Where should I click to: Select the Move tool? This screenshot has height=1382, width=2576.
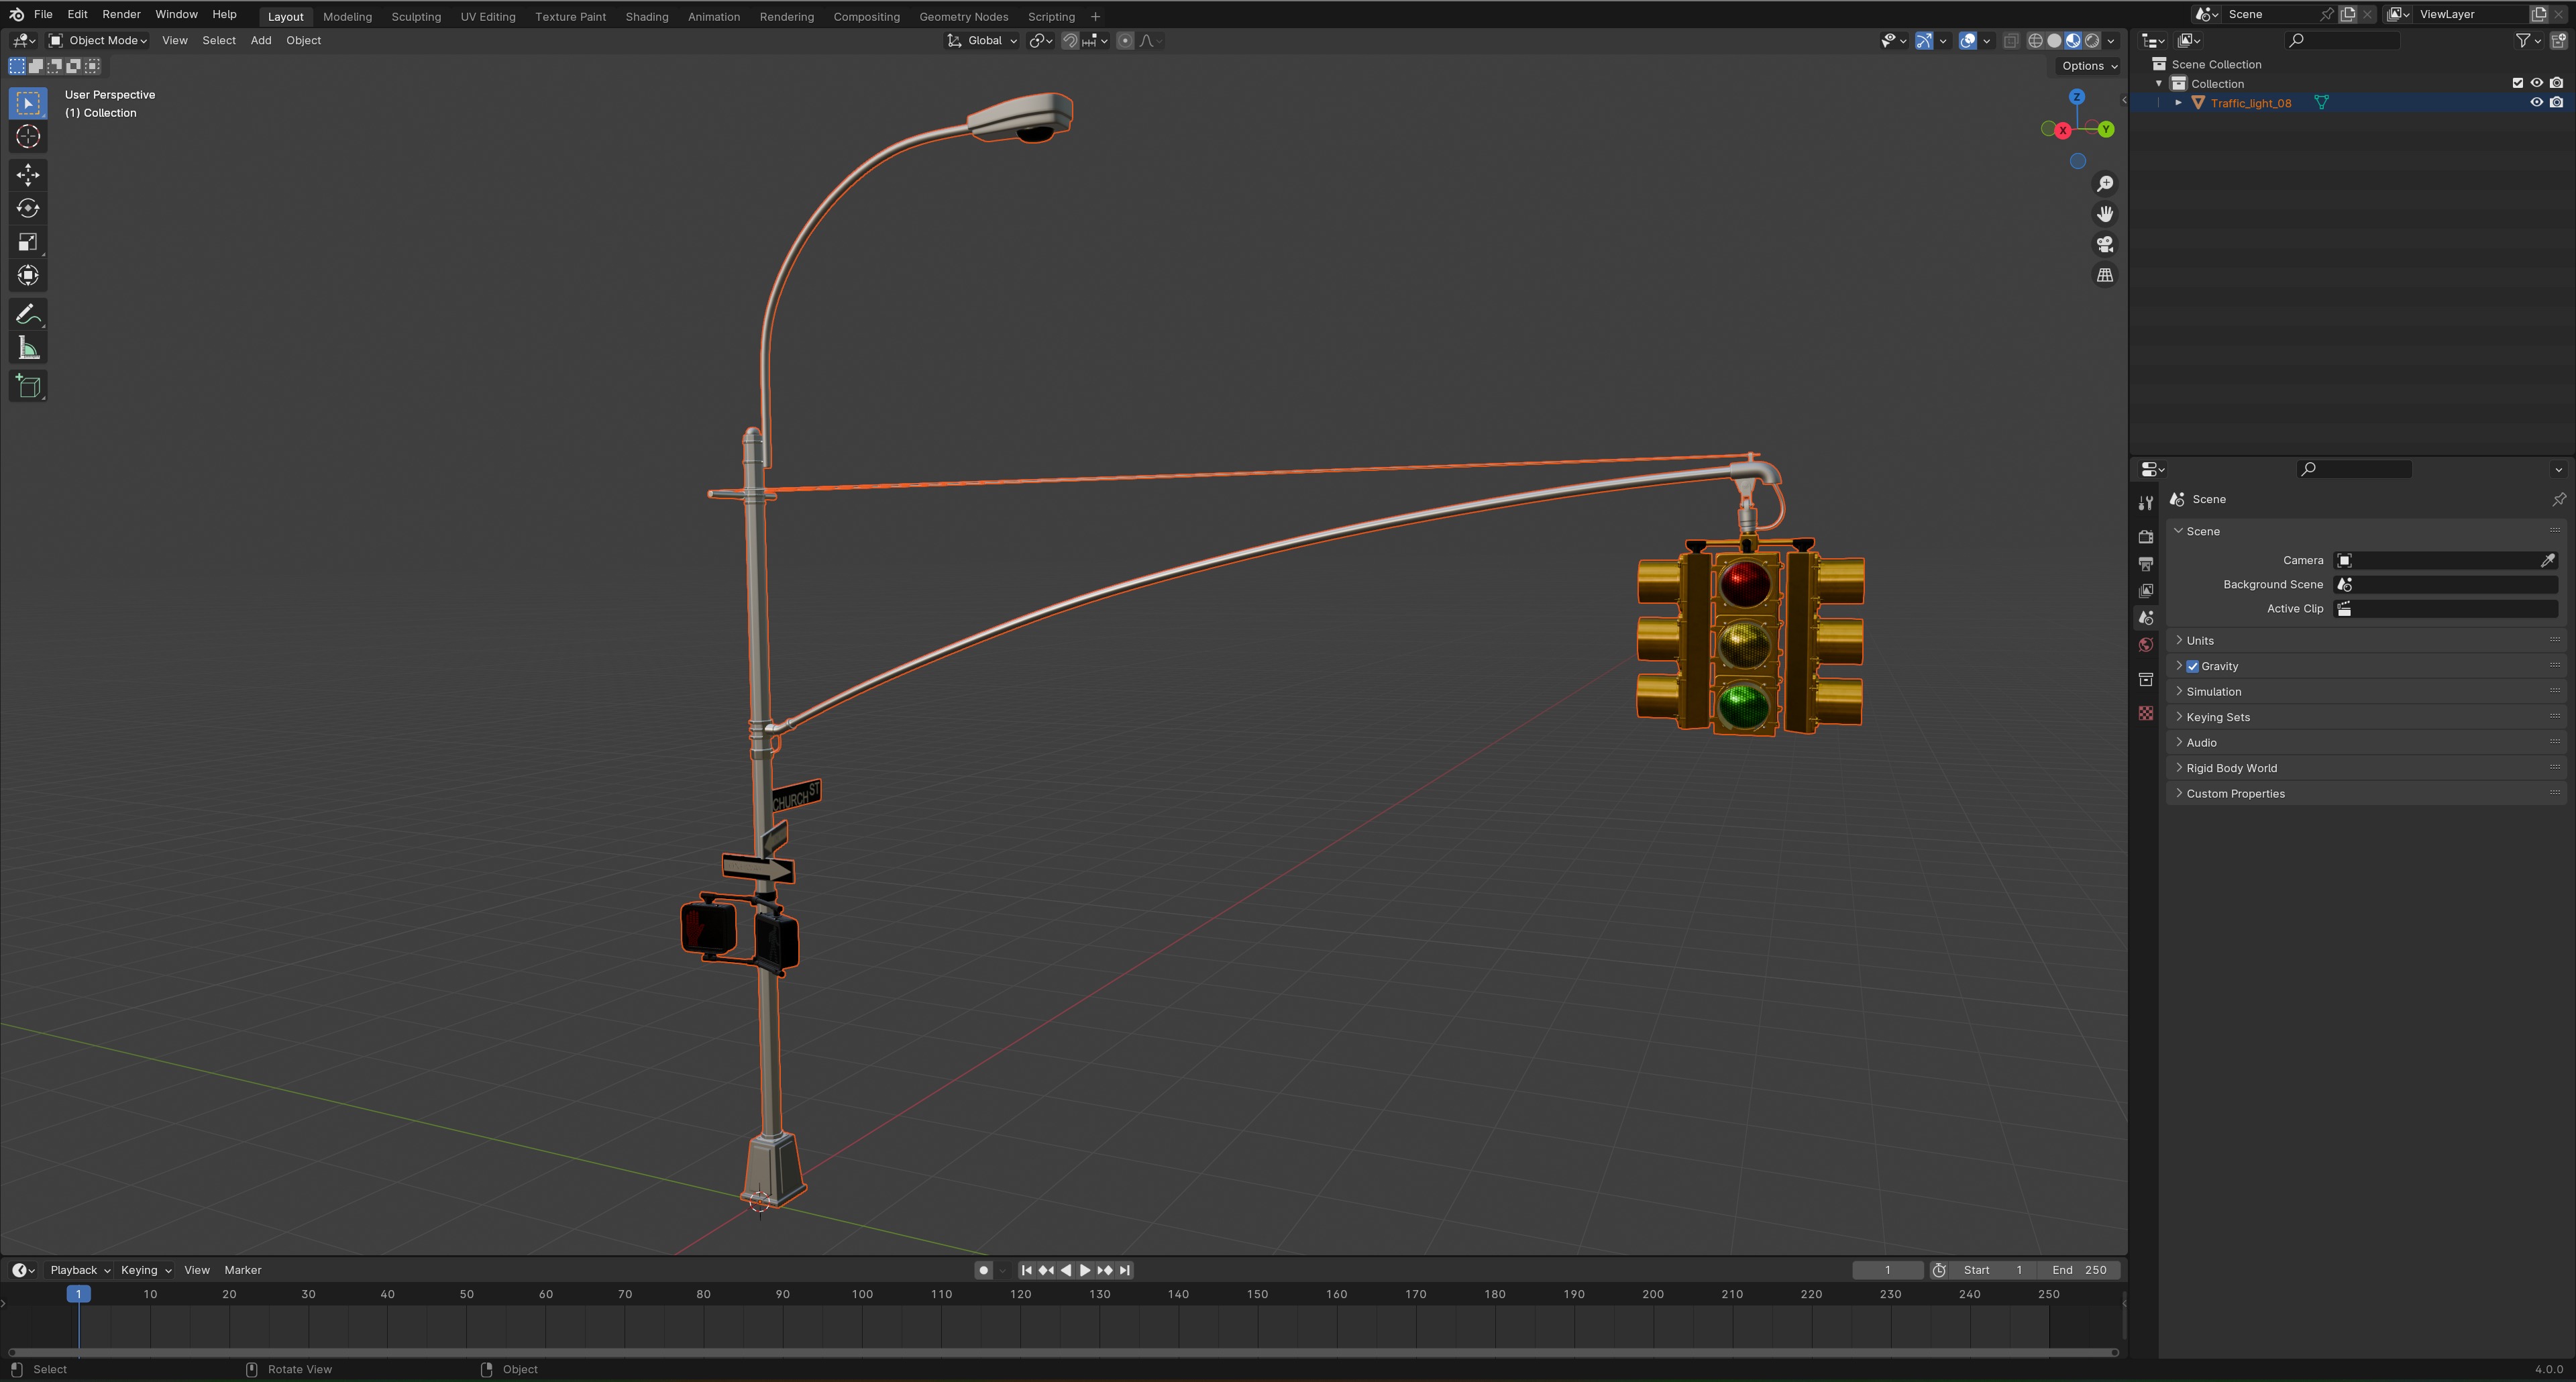tap(28, 175)
